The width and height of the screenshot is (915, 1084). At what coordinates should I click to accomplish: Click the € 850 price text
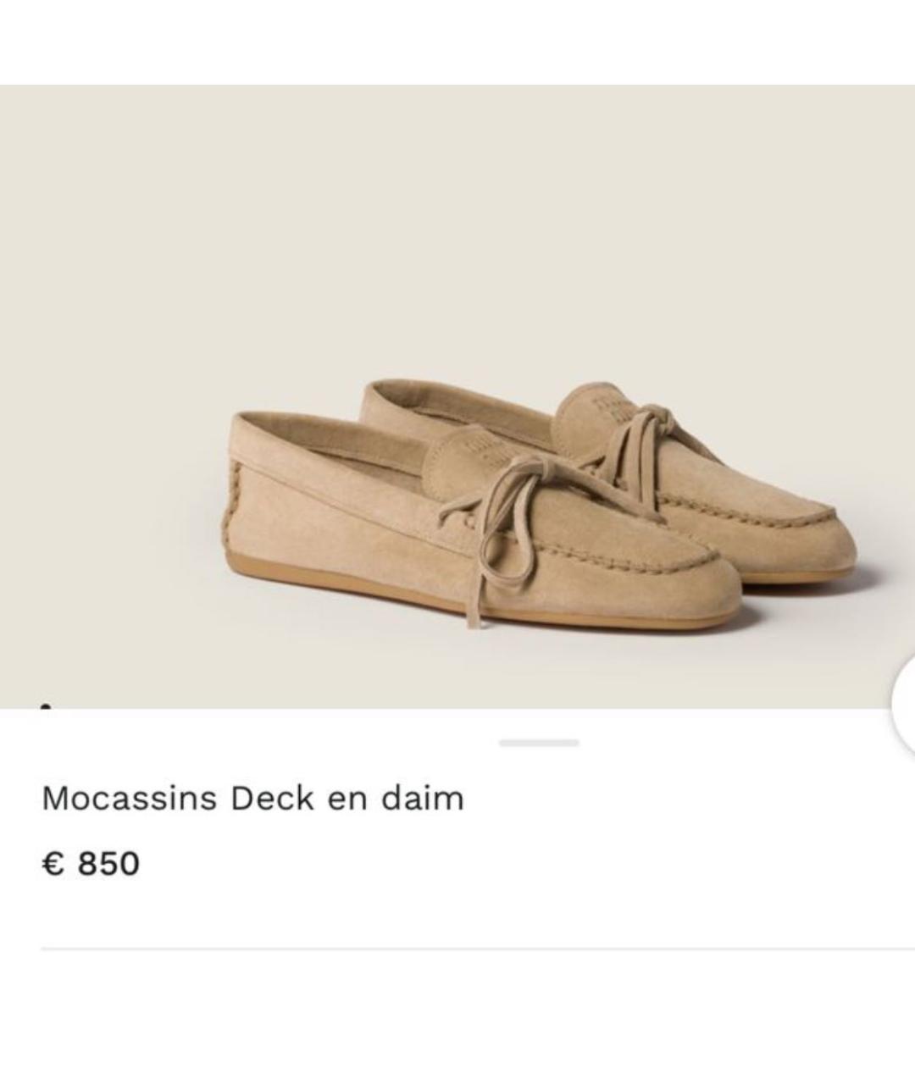[x=93, y=864]
